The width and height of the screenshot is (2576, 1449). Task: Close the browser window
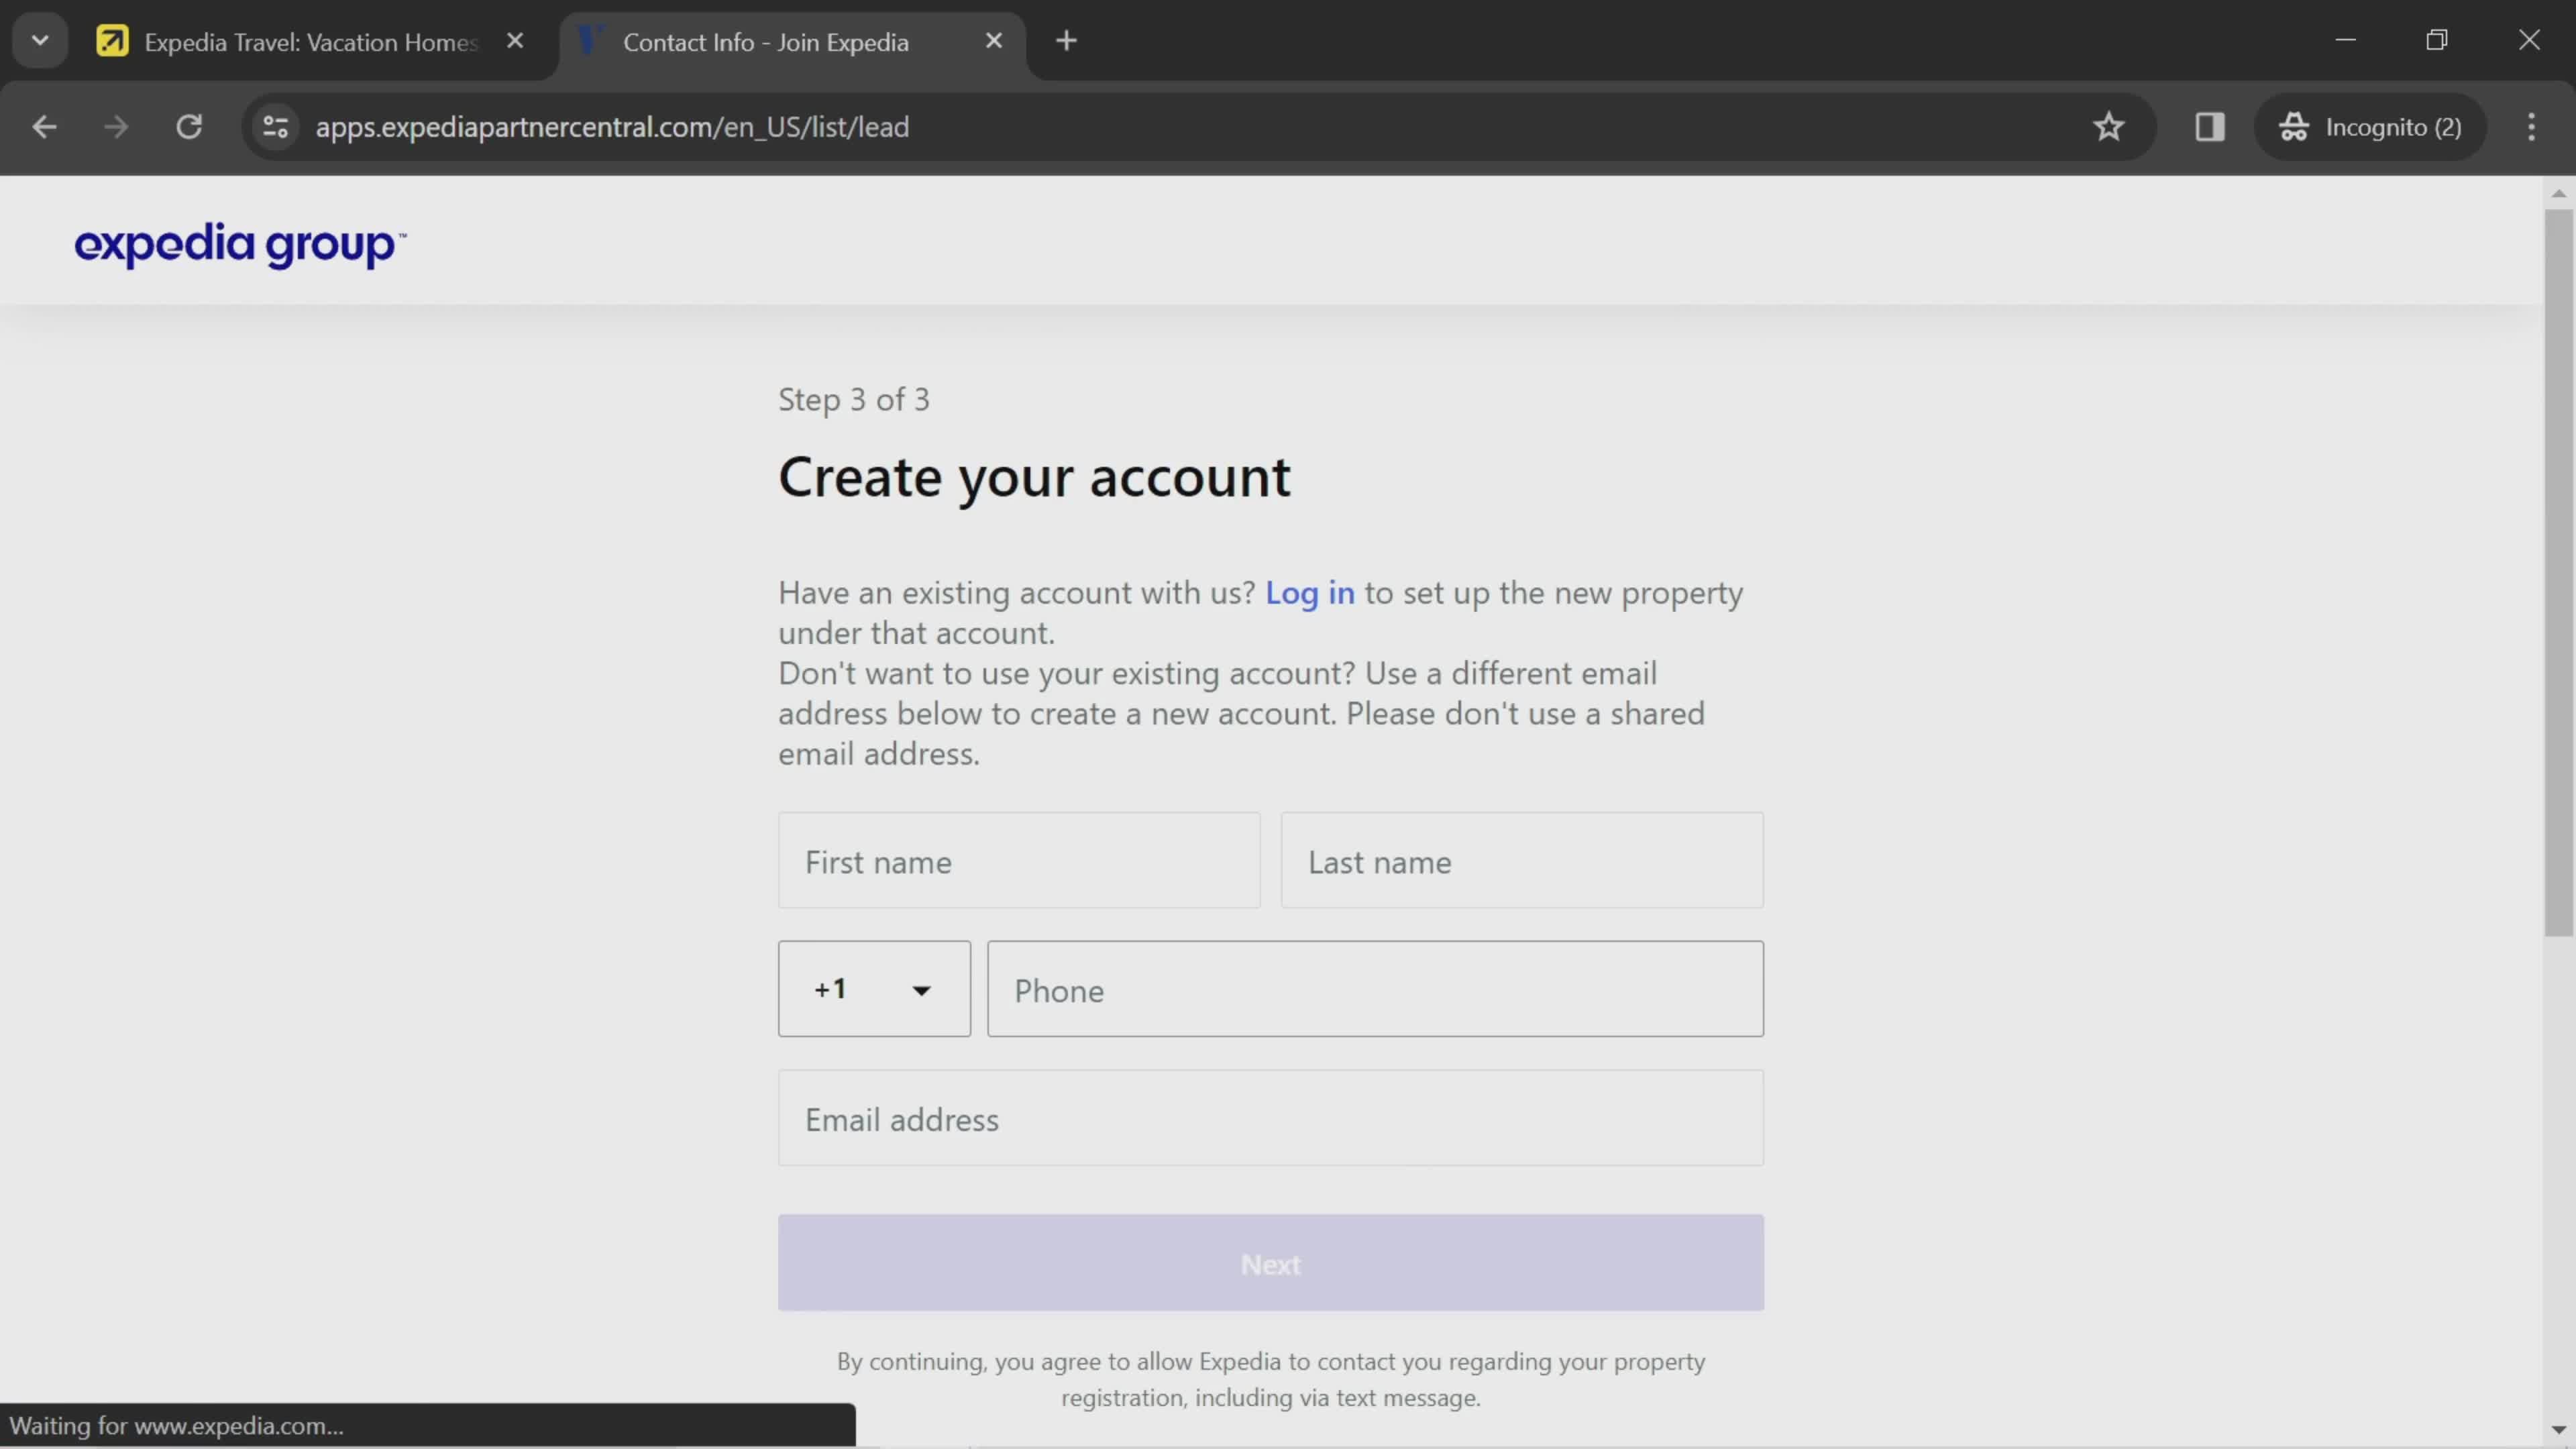coord(2529,40)
